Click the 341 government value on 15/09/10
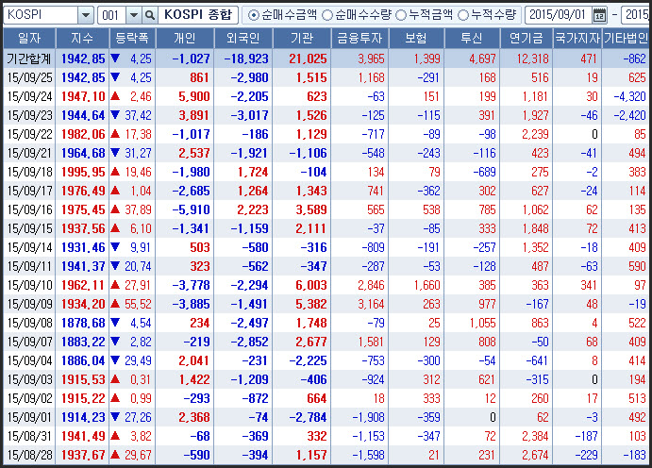The height and width of the screenshot is (468, 652). 589,285
